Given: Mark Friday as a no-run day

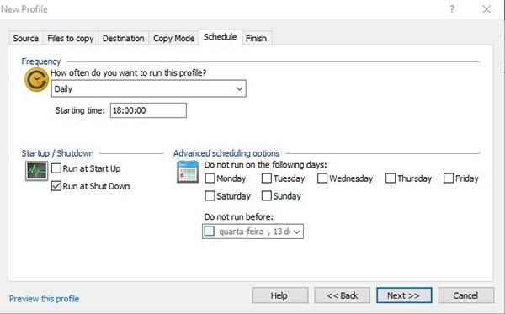Looking at the screenshot, I should (449, 178).
